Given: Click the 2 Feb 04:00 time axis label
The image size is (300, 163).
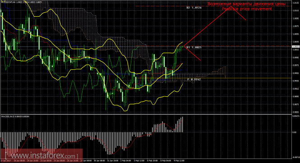Looking at the screenshot, I should pyautogui.click(x=126, y=161).
